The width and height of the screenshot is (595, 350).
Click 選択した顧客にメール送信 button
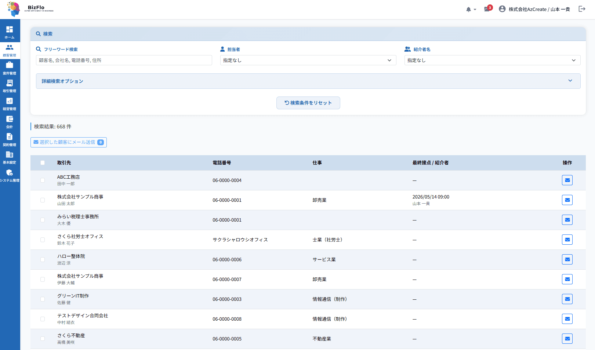69,142
